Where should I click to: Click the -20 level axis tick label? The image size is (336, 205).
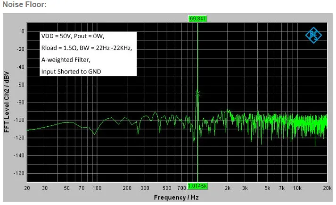pyautogui.click(x=21, y=49)
